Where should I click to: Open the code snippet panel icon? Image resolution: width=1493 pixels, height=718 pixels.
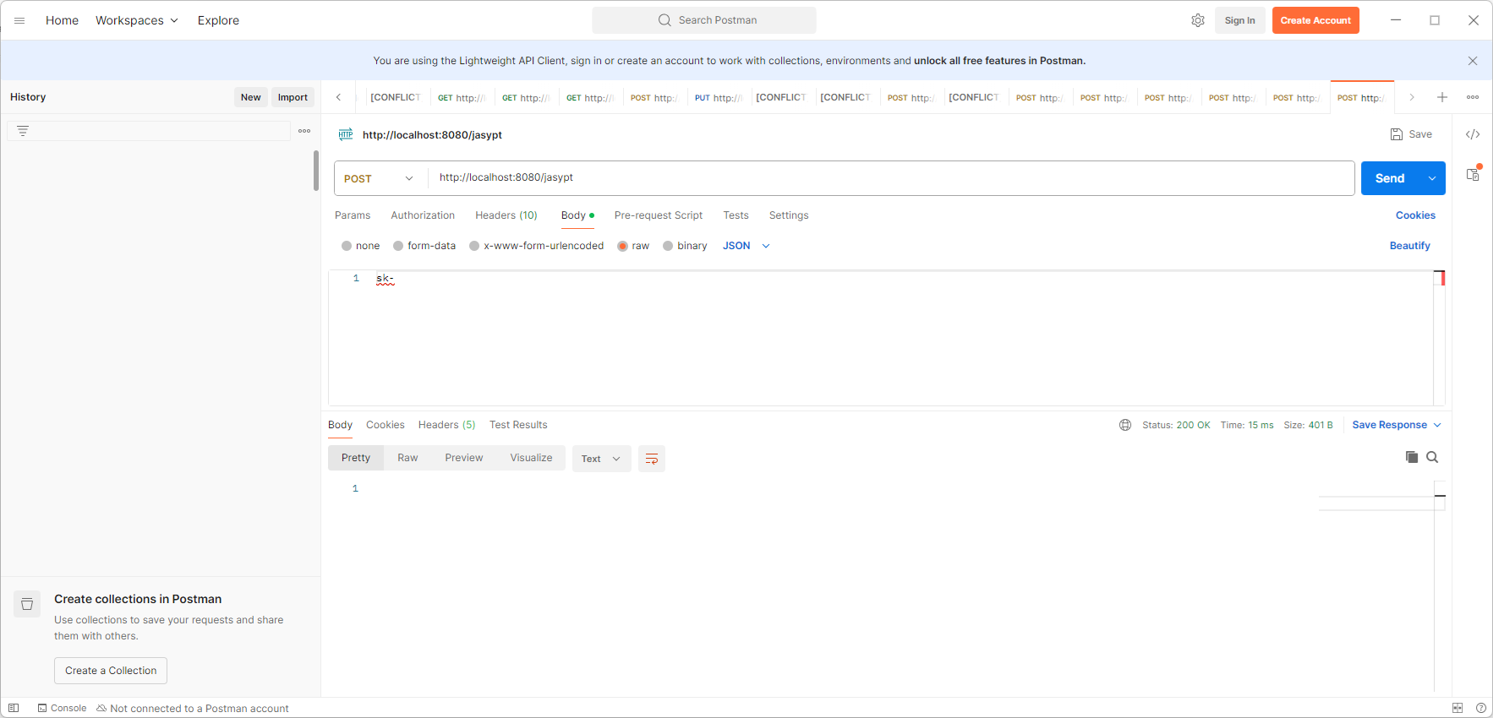pyautogui.click(x=1473, y=134)
